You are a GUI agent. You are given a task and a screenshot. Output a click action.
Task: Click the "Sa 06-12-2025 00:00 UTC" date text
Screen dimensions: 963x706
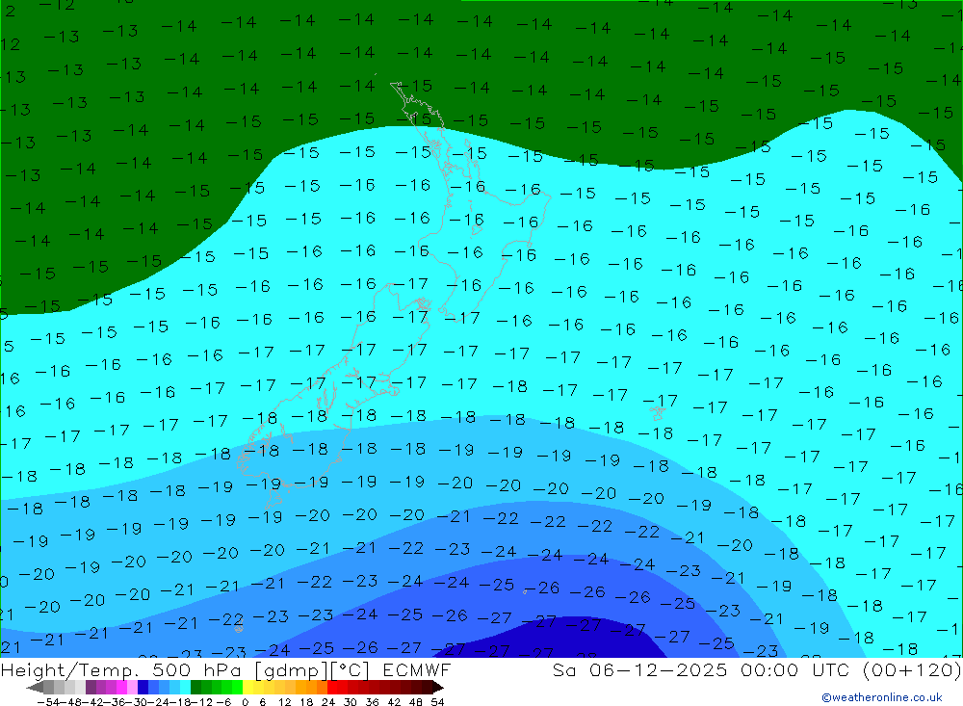tap(700, 669)
